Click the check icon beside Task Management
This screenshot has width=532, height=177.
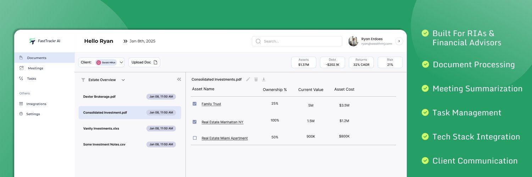click(x=425, y=113)
